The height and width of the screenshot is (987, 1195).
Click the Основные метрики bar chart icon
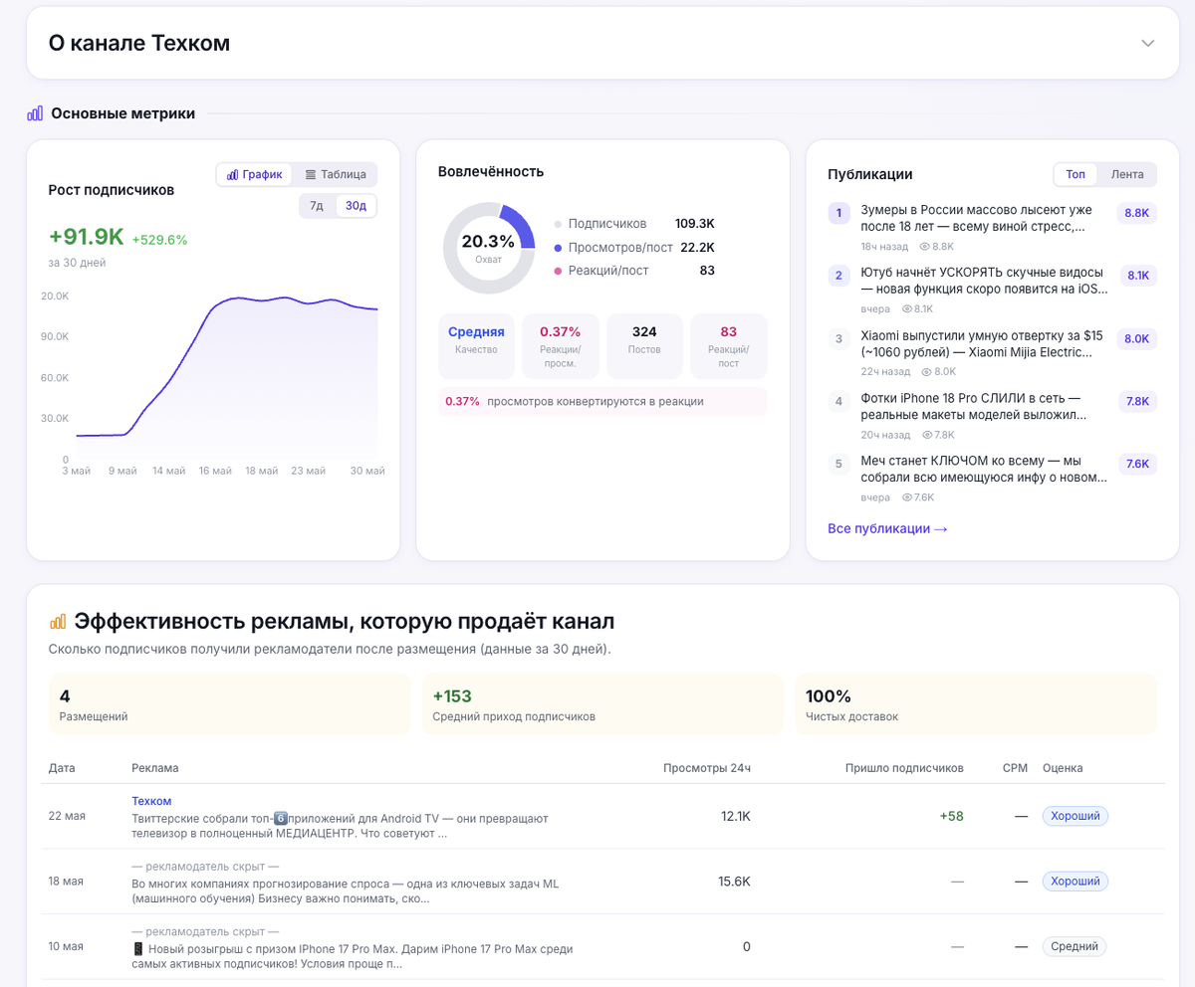pyautogui.click(x=35, y=113)
